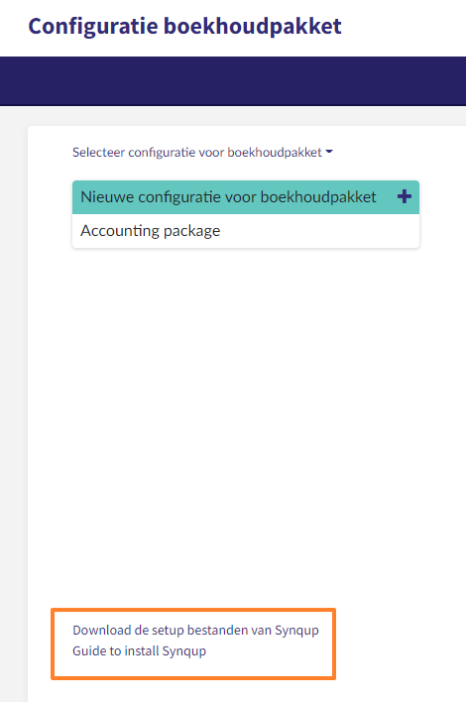Select the white Accounting package row
The height and width of the screenshot is (702, 466).
coord(246,231)
